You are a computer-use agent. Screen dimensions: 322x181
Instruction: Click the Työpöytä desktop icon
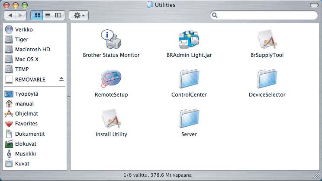pyautogui.click(x=9, y=94)
